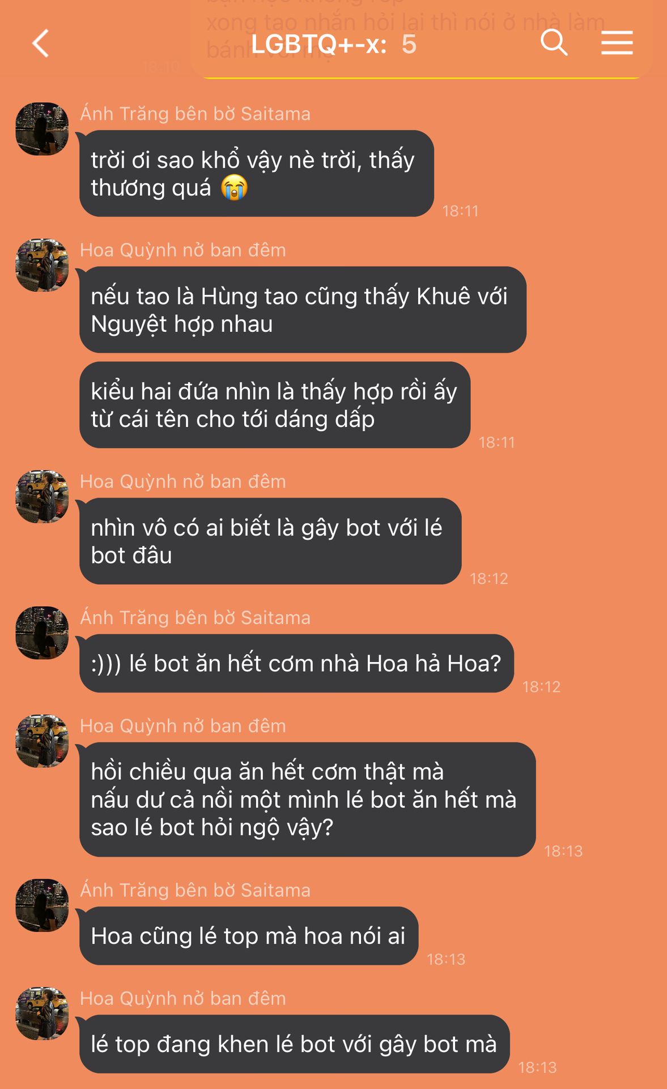The width and height of the screenshot is (667, 1089).
Task: Select the sender name above the crying emoji message
Action: tap(195, 114)
